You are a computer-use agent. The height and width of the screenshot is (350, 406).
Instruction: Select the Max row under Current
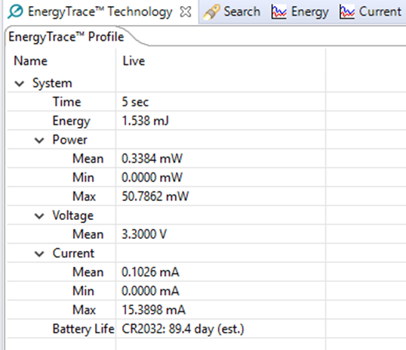[85, 310]
